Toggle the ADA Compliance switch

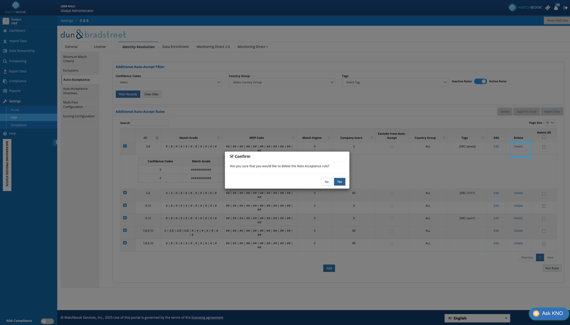click(47, 321)
